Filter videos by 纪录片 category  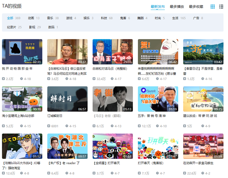point(14,27)
